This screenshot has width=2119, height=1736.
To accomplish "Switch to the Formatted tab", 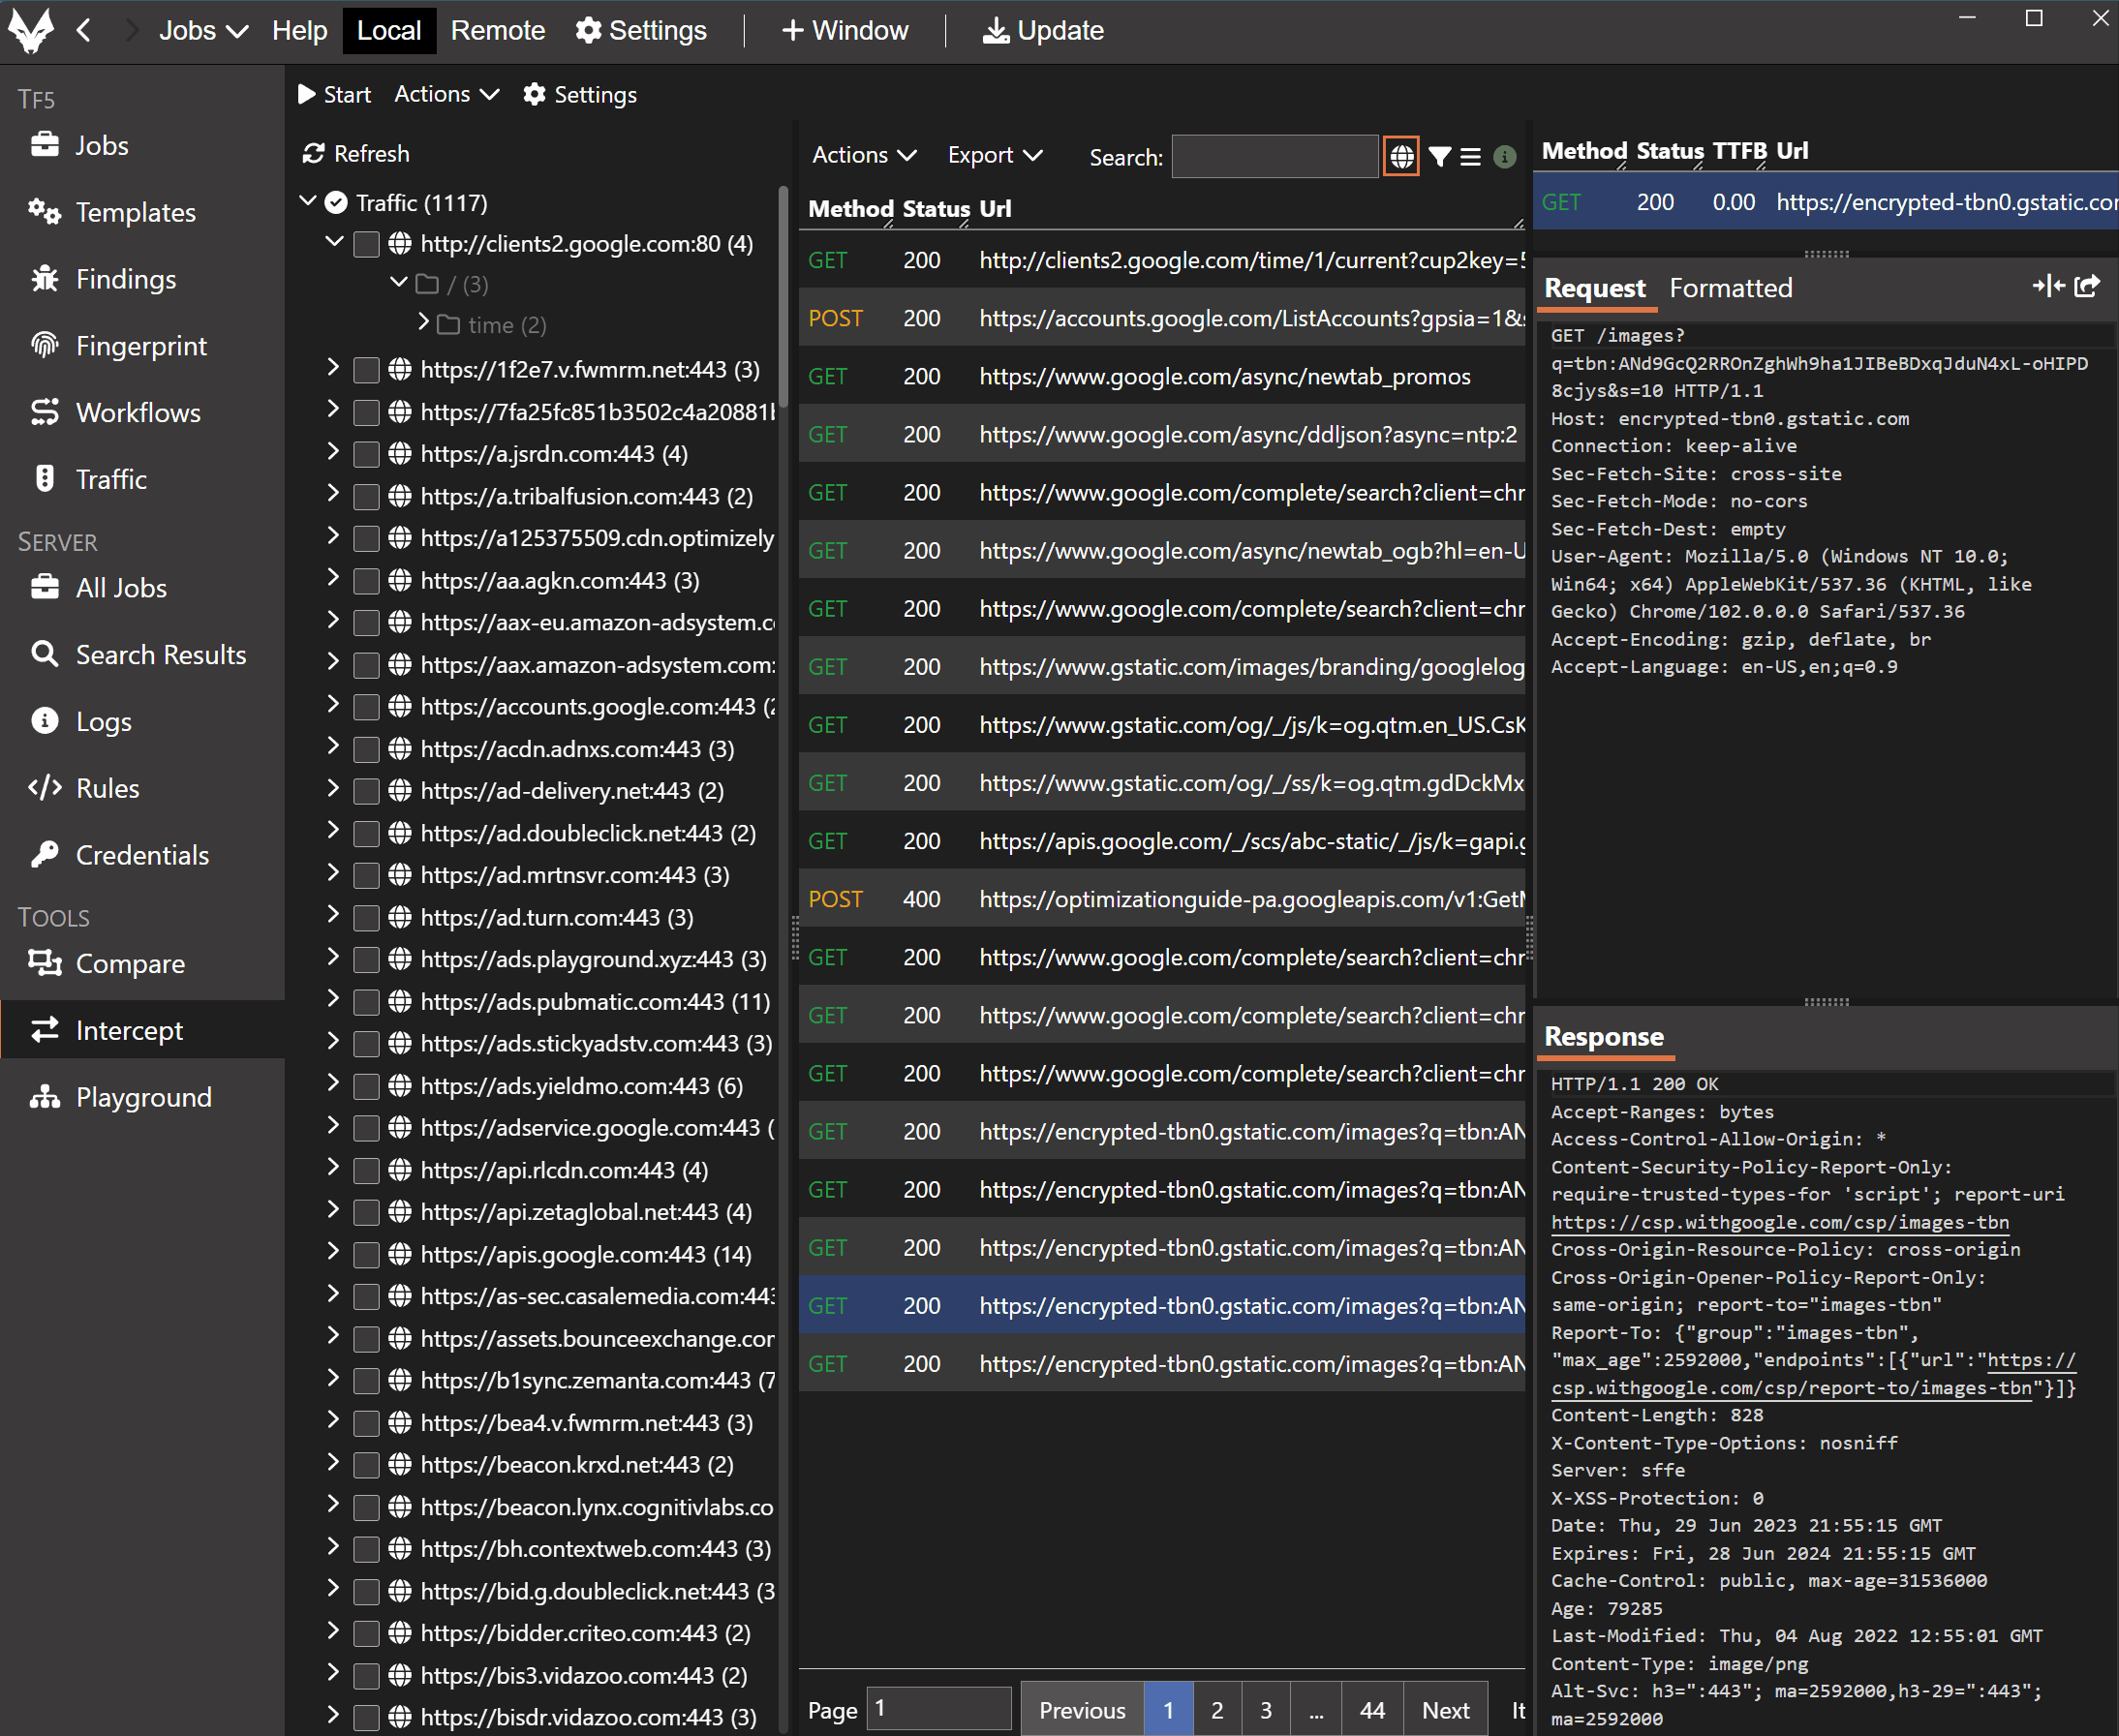I will pos(1730,288).
